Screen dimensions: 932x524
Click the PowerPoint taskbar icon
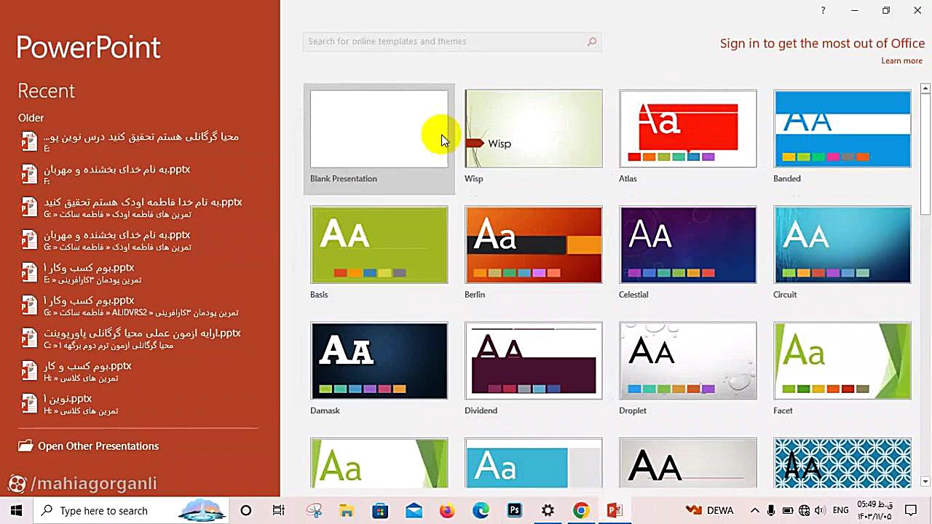tap(615, 510)
